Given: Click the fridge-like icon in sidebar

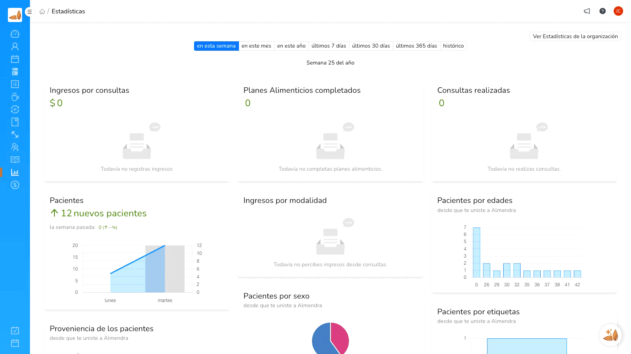Looking at the screenshot, I should (x=15, y=72).
